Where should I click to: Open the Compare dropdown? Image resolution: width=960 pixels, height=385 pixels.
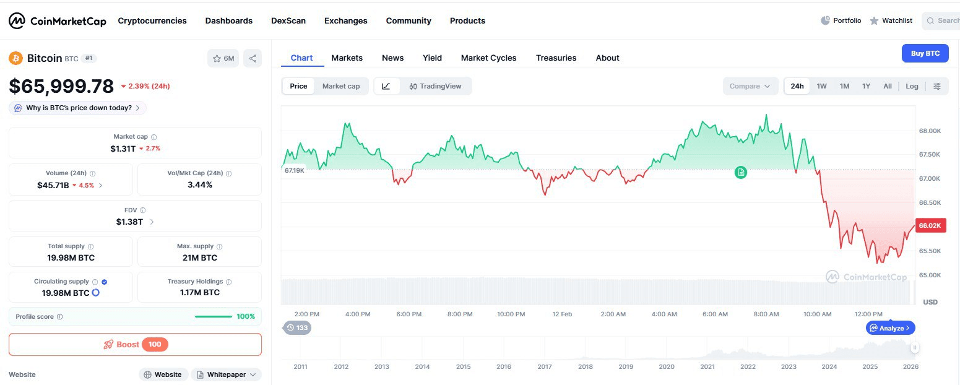pos(750,86)
